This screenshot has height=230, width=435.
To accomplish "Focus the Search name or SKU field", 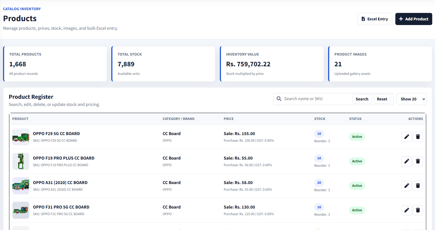I will 317,99.
